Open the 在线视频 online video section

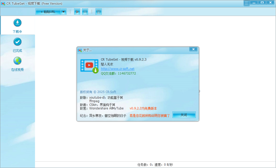[x=18, y=64]
